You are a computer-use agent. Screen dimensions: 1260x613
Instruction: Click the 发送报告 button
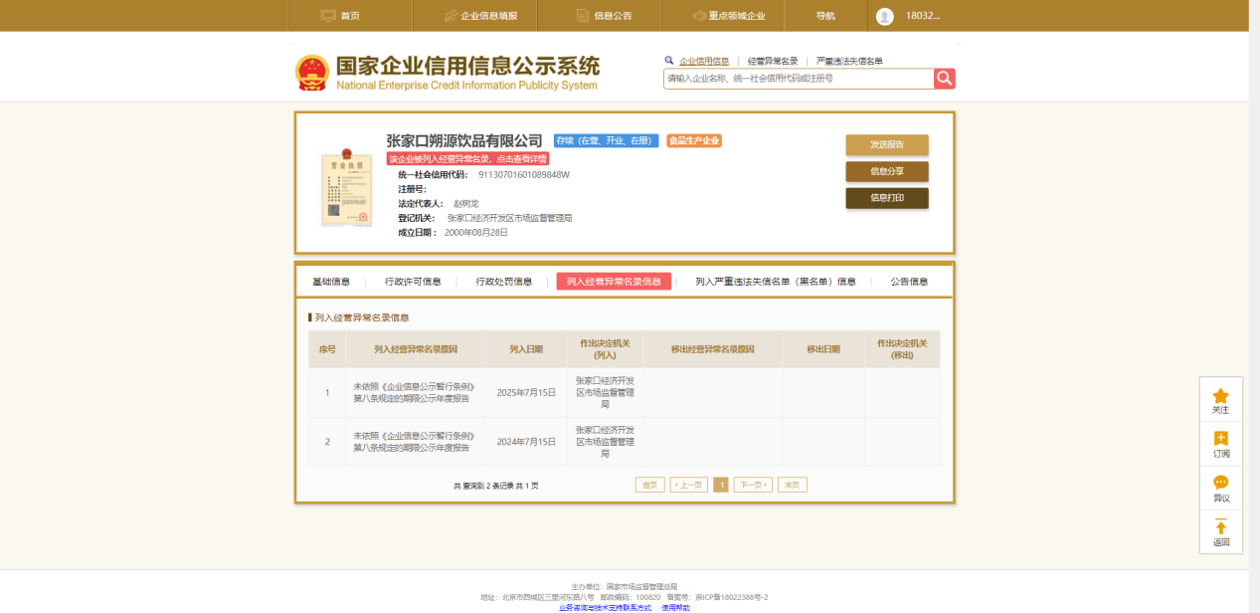[886, 145]
